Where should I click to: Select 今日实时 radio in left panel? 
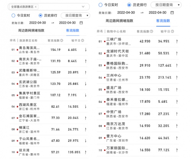pos(13,16)
